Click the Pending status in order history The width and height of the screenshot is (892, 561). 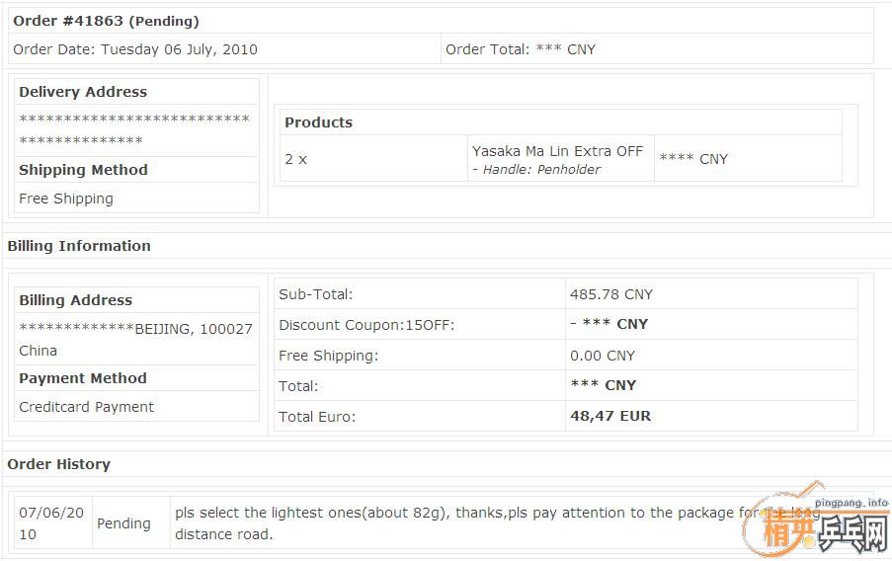[123, 523]
